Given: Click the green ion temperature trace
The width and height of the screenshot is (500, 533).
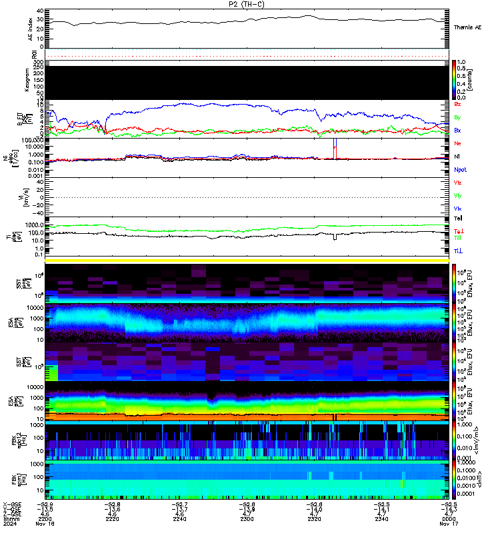Looking at the screenshot, I should 247,228.
